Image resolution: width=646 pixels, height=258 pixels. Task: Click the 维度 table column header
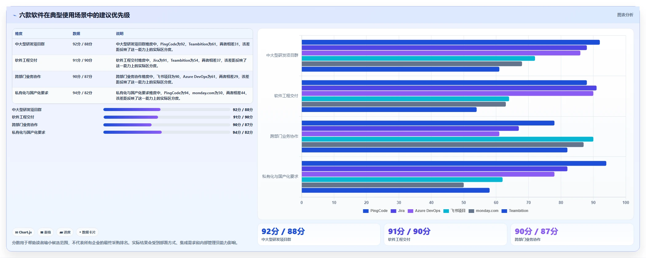[x=19, y=34]
